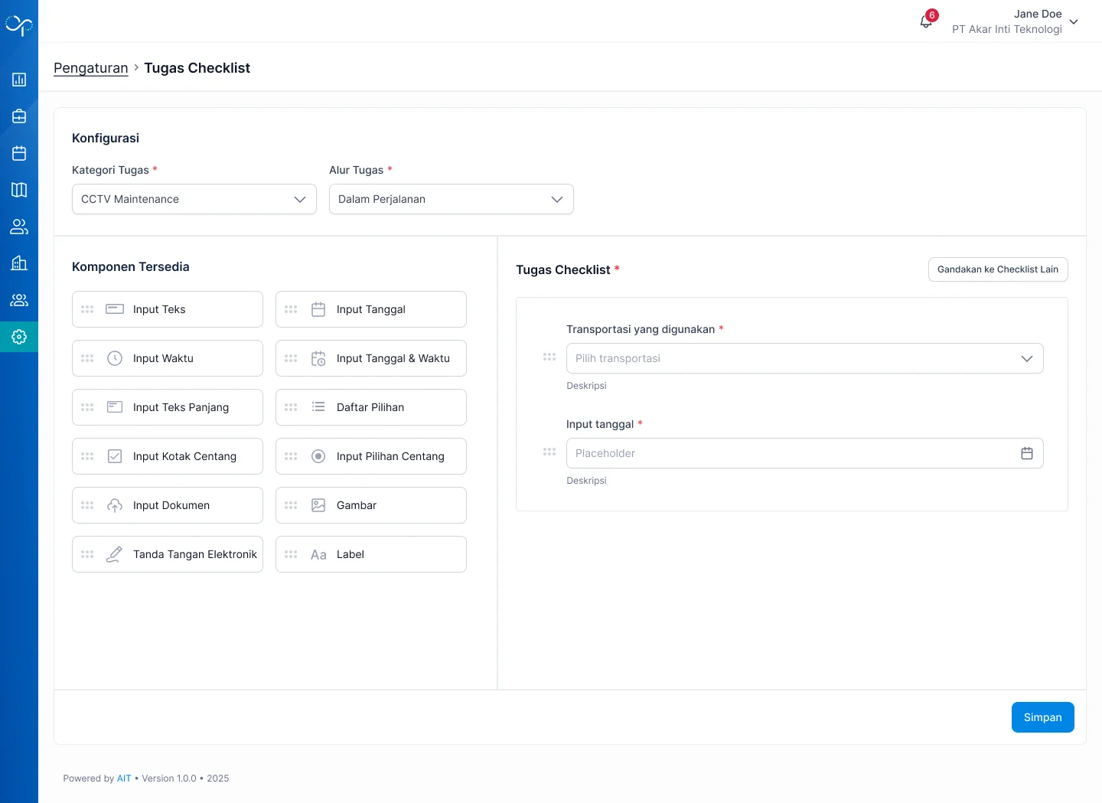Viewport: 1102px width, 803px height.
Task: Click the Label Aa icon
Action: 318,554
